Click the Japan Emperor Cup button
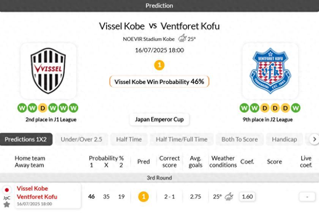The image size is (319, 216). coord(159,119)
